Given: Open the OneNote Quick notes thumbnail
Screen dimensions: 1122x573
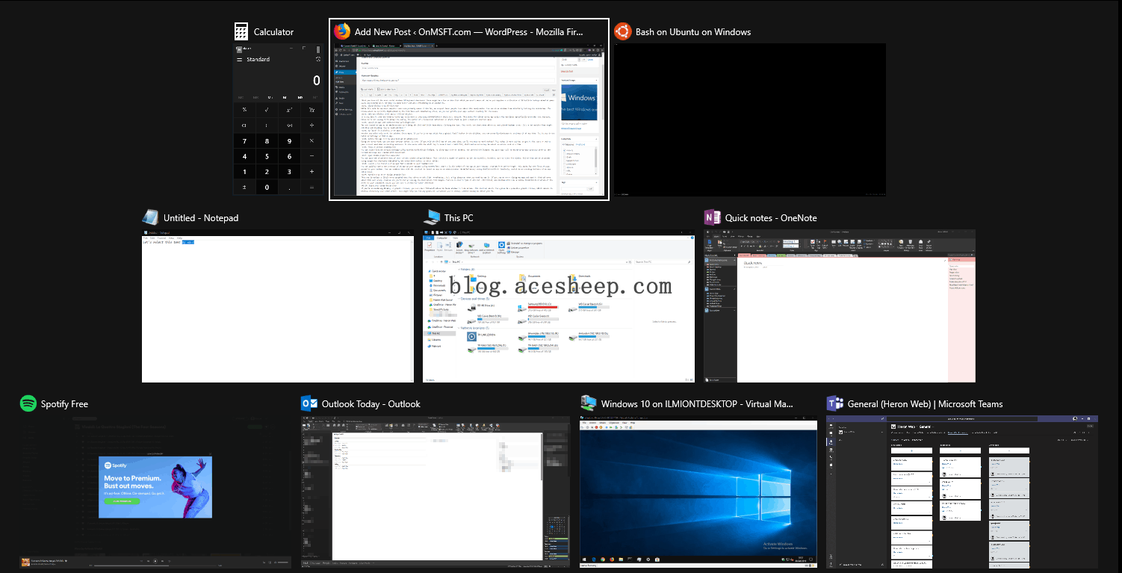Looking at the screenshot, I should click(840, 306).
